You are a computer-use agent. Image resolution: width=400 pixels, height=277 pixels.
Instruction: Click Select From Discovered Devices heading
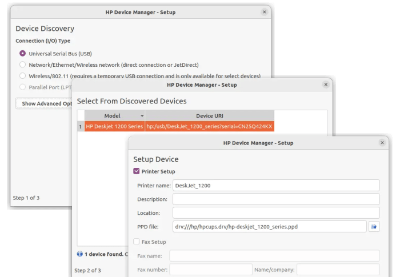tap(131, 101)
